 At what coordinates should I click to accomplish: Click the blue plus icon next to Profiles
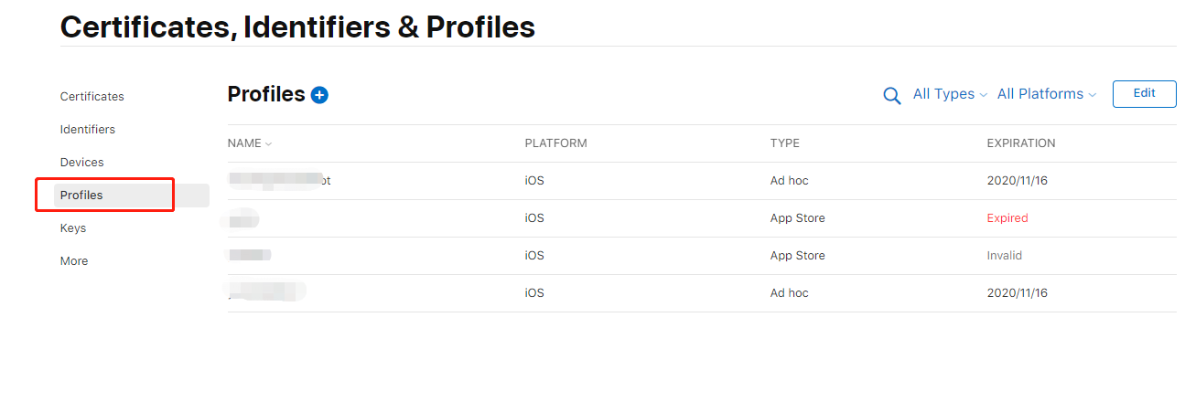point(319,95)
